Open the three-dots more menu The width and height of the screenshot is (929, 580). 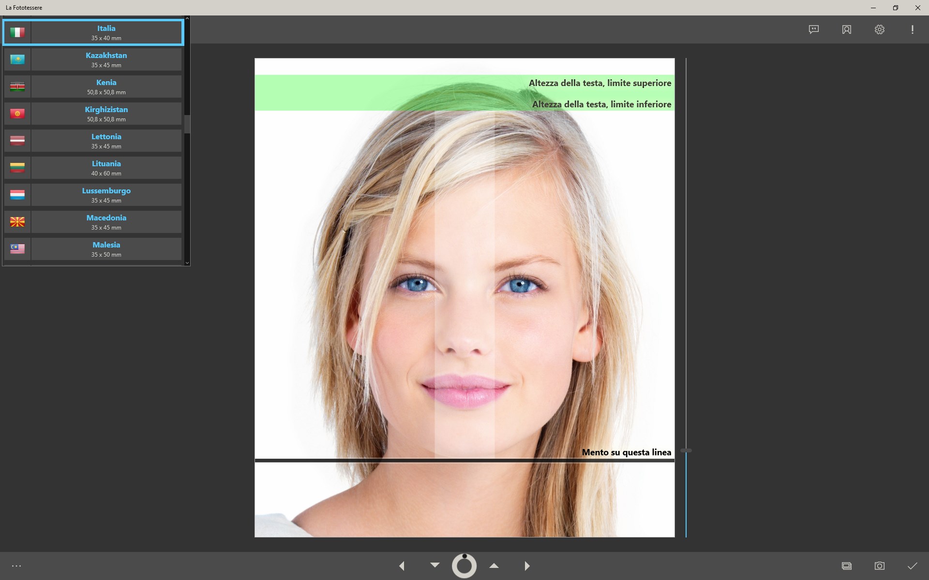(x=16, y=565)
